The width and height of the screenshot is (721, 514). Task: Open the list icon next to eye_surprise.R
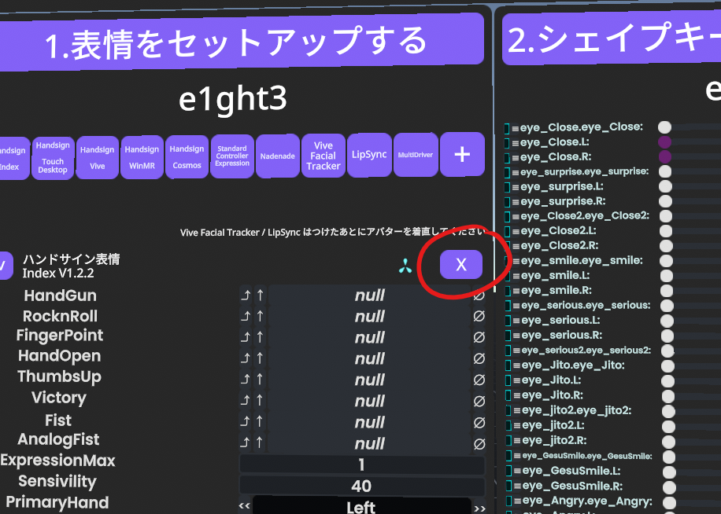point(515,200)
